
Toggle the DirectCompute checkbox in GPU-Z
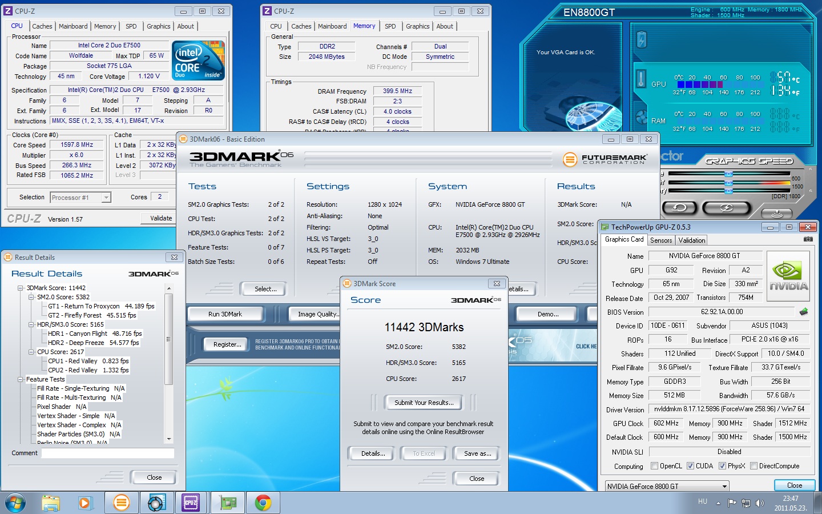coord(753,466)
